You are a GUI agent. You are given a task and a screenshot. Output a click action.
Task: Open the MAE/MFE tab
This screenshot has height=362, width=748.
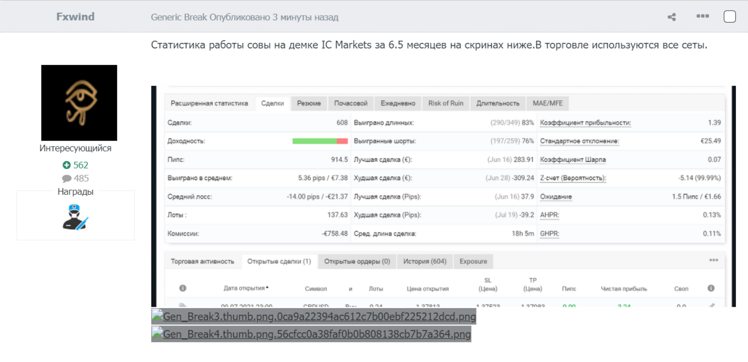[x=548, y=103]
